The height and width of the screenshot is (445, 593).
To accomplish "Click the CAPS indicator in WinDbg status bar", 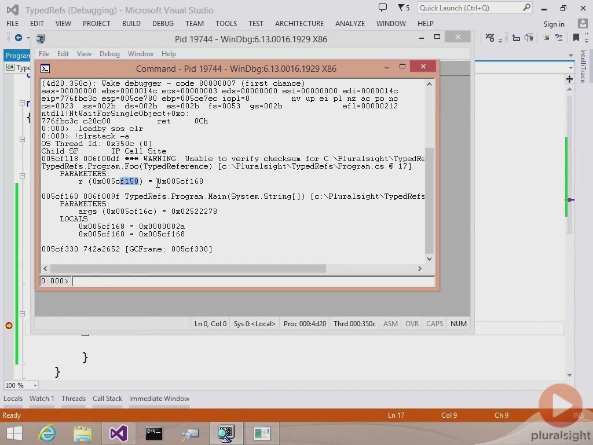I will pyautogui.click(x=434, y=323).
